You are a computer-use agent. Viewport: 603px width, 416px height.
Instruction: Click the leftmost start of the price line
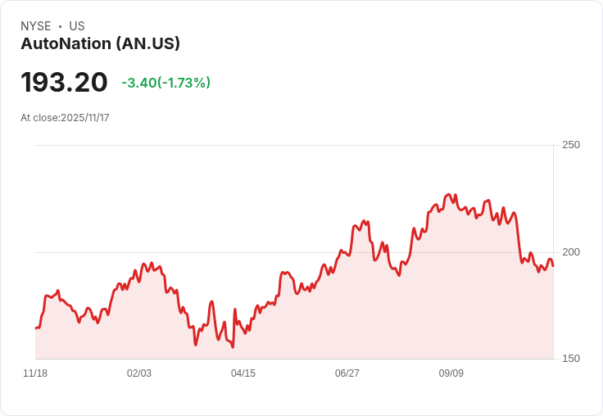(x=35, y=328)
